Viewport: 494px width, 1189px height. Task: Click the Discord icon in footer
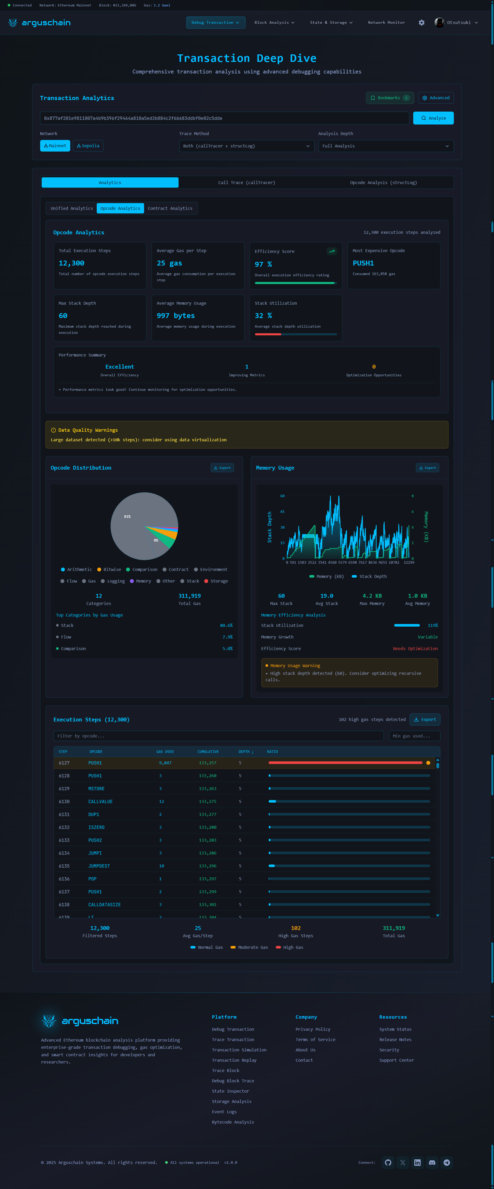click(432, 1162)
